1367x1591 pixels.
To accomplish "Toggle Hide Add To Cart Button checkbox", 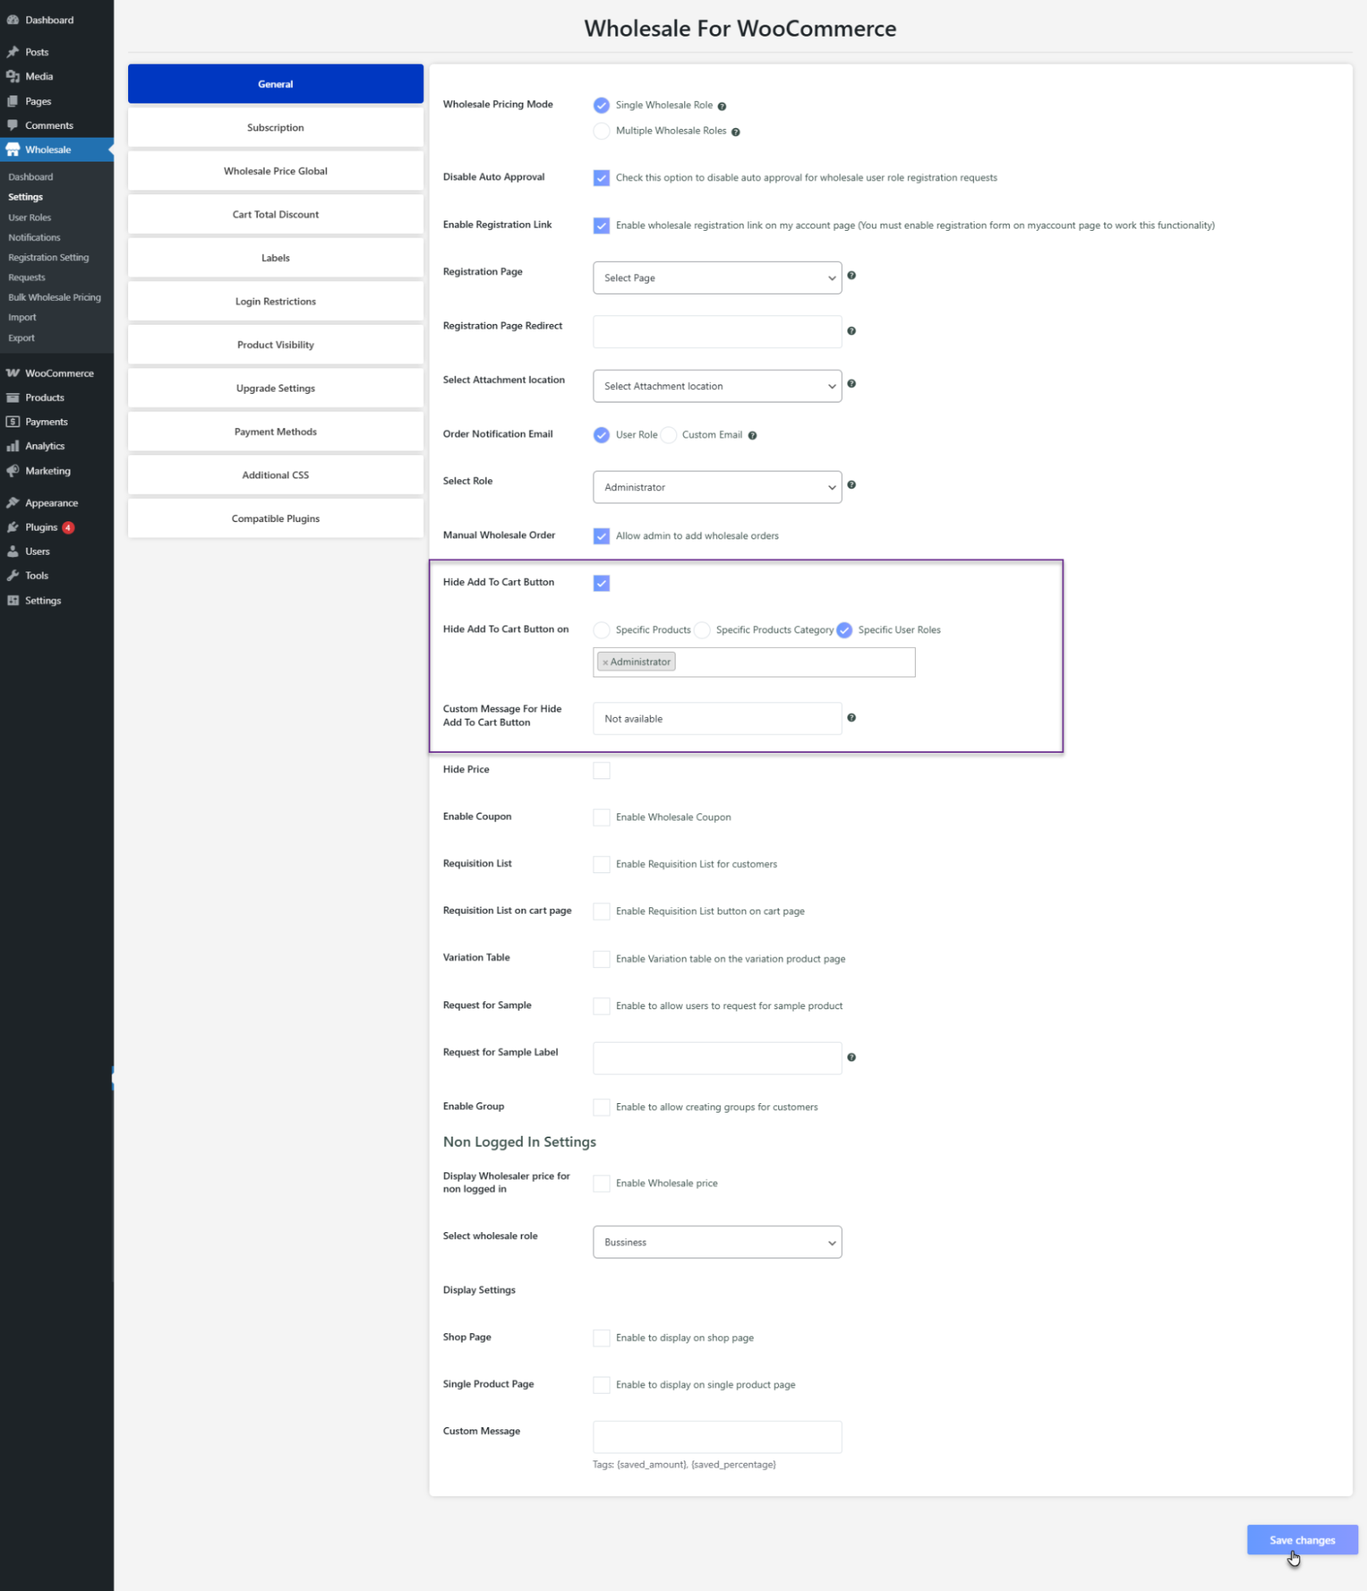I will click(x=602, y=583).
